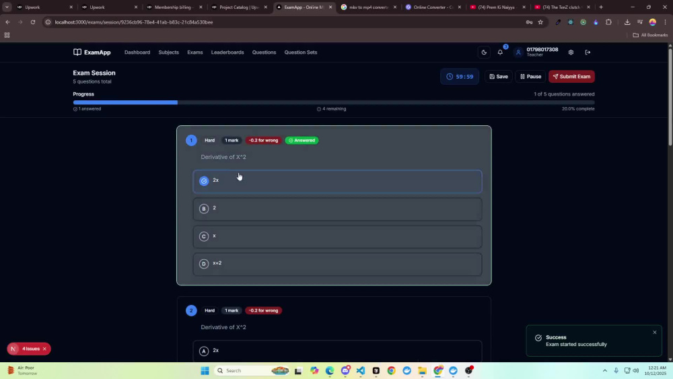
Task: Click the exam progress bar
Action: 334,102
